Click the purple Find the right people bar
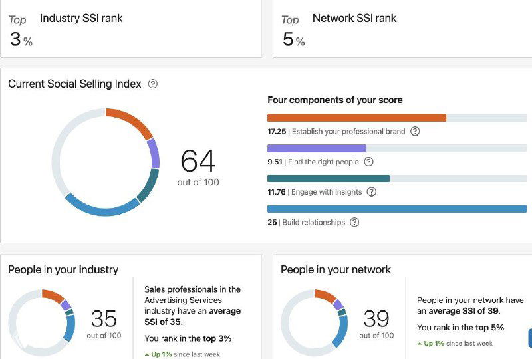Image resolution: width=532 pixels, height=359 pixels. point(317,148)
